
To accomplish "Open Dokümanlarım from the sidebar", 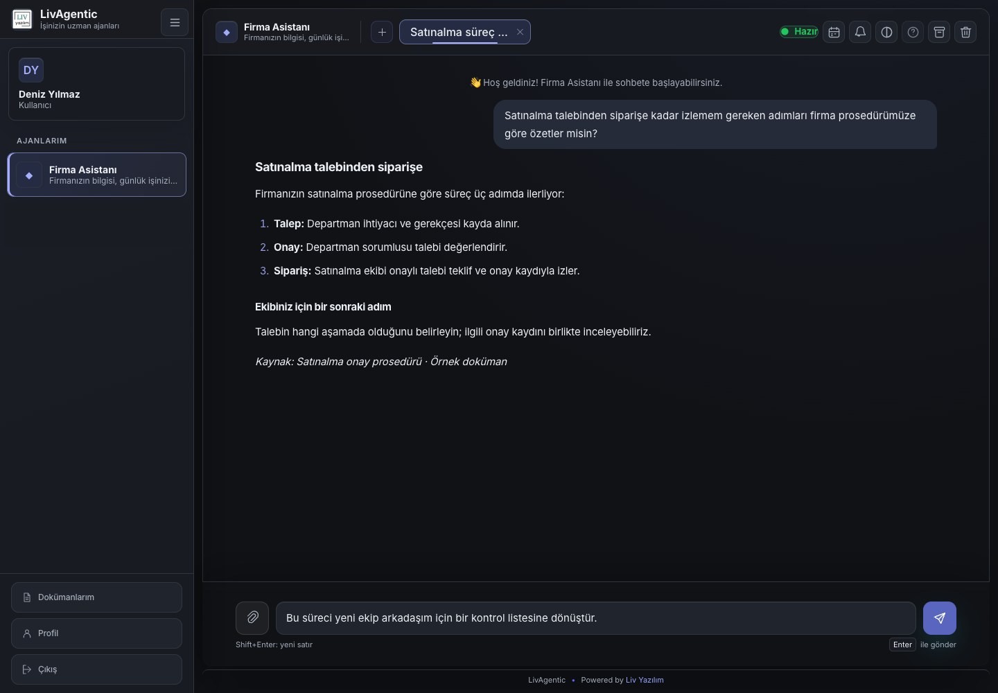I will (x=96, y=597).
